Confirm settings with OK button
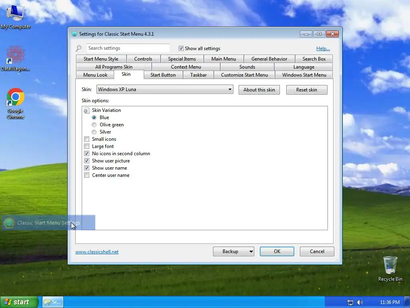410x308 pixels. point(277,251)
